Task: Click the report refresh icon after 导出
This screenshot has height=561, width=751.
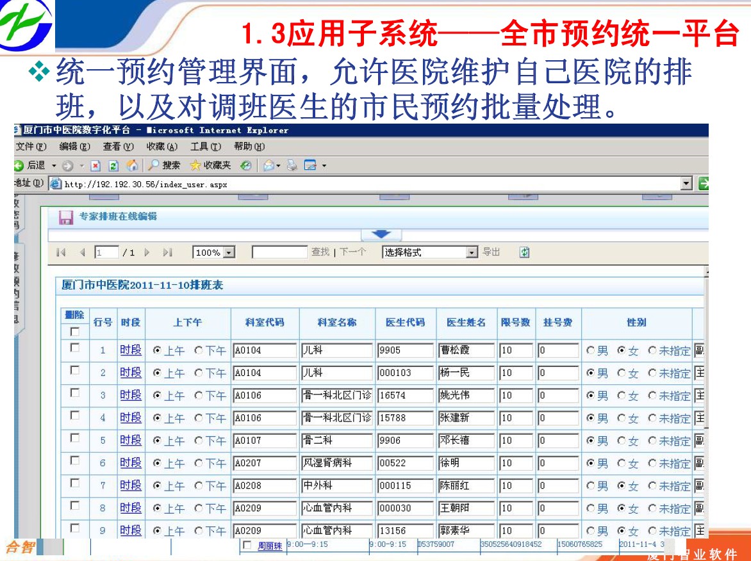Action: point(524,252)
